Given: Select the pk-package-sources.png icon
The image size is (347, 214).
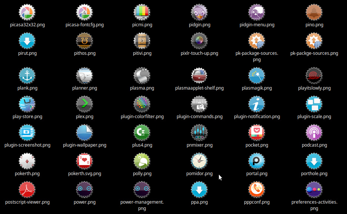Looking at the screenshot, I should point(257,41).
